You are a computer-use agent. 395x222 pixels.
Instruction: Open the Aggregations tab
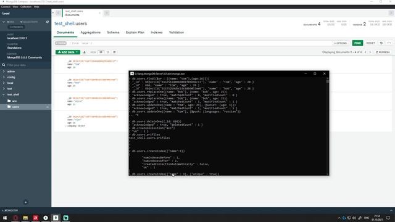click(91, 33)
